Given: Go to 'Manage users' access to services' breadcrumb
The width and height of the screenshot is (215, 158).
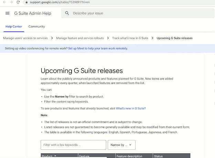Looking at the screenshot, I should (x=25, y=38).
